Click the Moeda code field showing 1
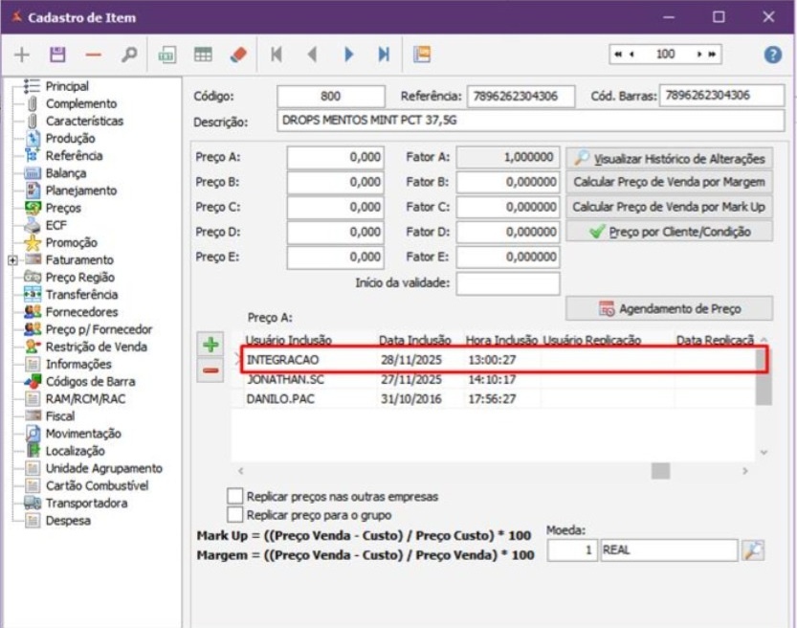 pyautogui.click(x=572, y=550)
